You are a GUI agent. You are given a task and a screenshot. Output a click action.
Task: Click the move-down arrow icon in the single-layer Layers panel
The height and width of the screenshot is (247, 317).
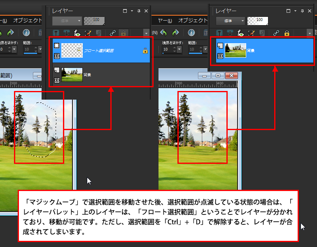point(230,33)
